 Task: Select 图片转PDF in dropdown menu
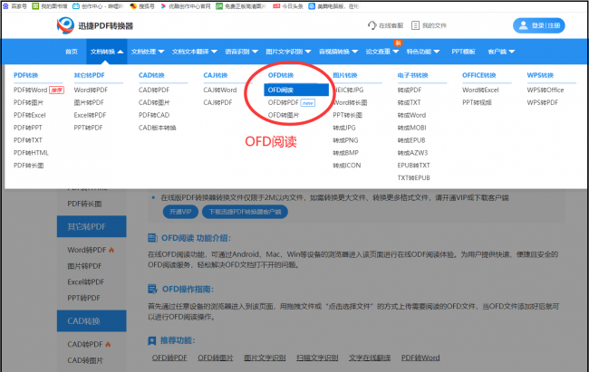point(89,102)
